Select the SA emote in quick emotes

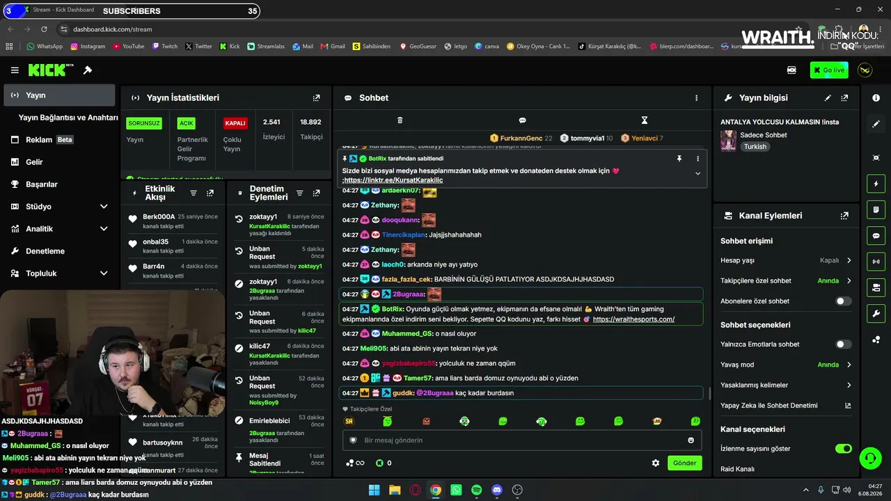pos(349,421)
